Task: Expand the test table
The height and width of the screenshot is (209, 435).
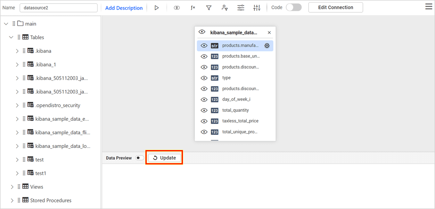Action: pos(17,160)
